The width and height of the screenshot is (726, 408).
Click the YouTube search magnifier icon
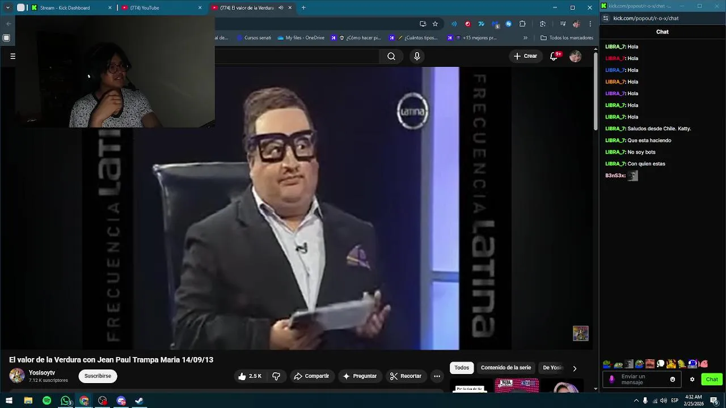pos(391,56)
